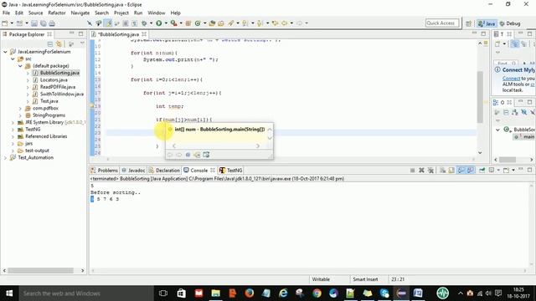Switch to the Javadoc tab
Image resolution: width=536 pixels, height=301 pixels.
133,170
